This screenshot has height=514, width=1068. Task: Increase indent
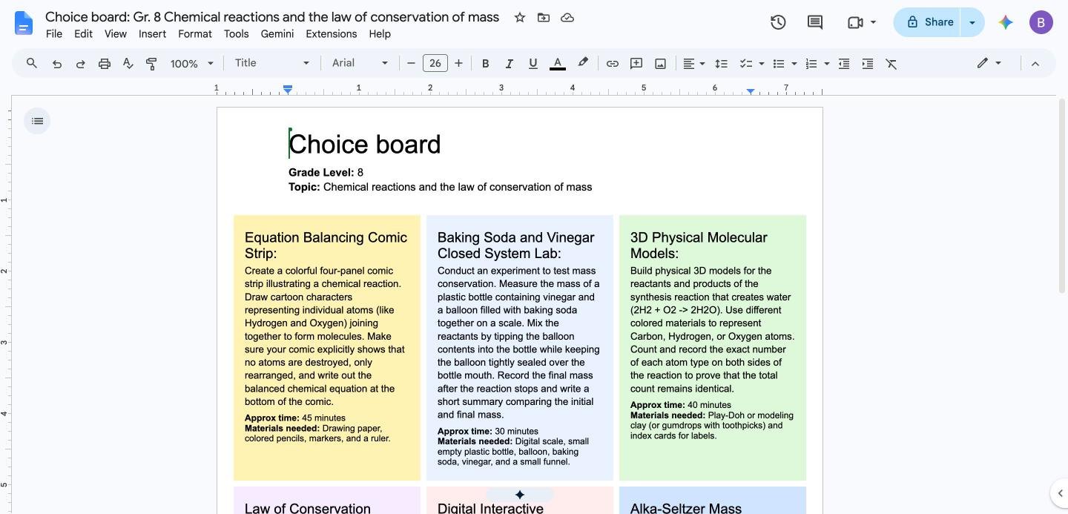(x=868, y=64)
